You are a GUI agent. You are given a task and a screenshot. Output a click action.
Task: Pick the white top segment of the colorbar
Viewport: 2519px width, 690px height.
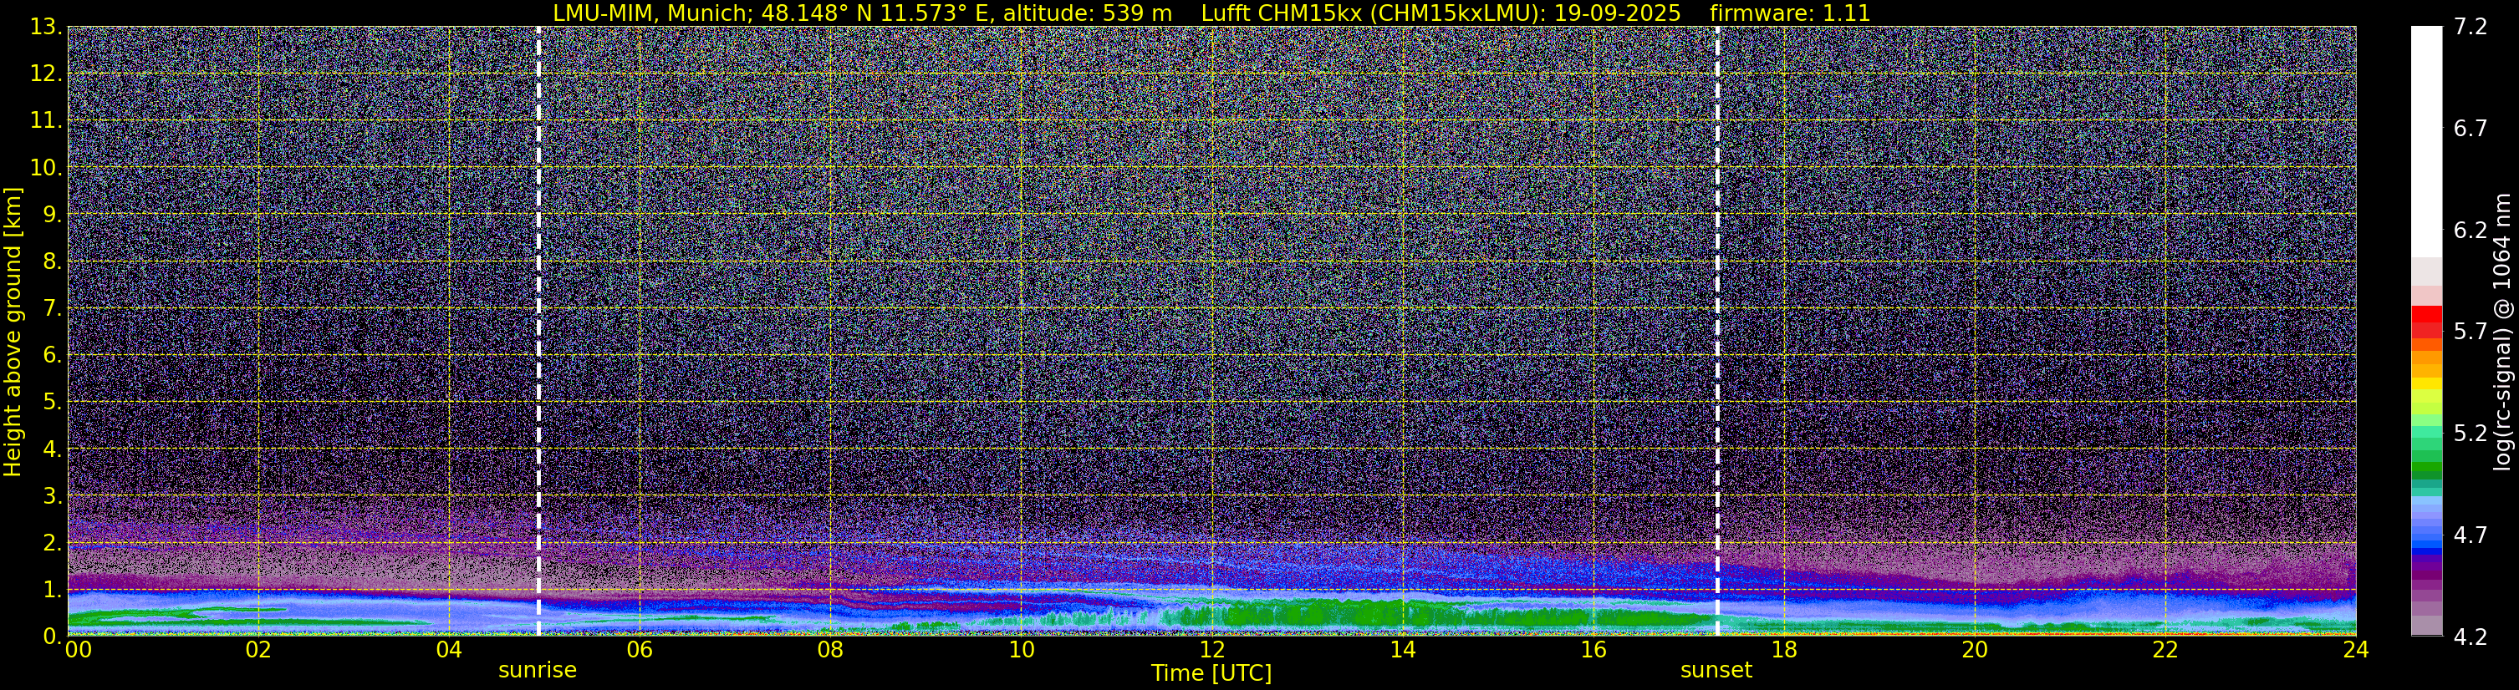(2426, 142)
